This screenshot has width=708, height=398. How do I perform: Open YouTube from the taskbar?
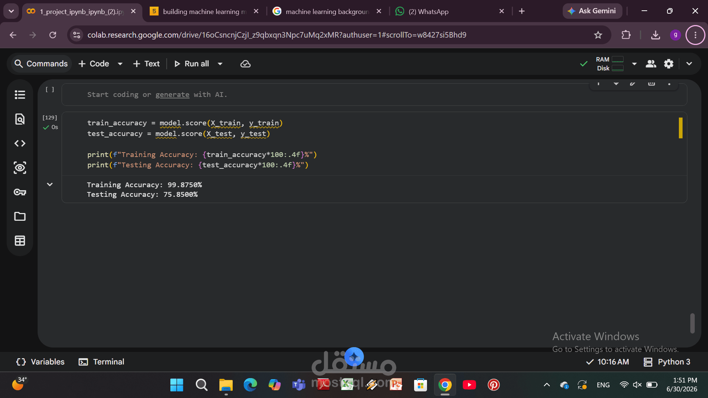(469, 385)
